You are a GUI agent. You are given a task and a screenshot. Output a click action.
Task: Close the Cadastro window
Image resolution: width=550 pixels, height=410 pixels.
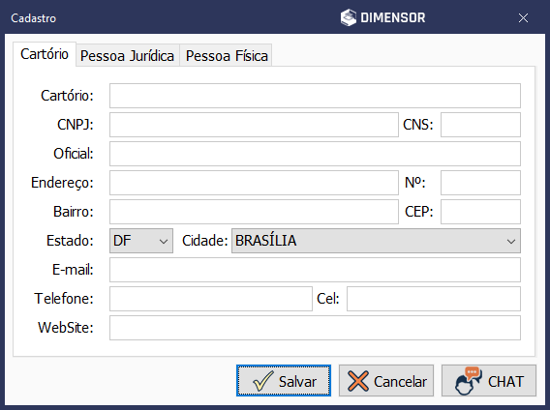523,17
